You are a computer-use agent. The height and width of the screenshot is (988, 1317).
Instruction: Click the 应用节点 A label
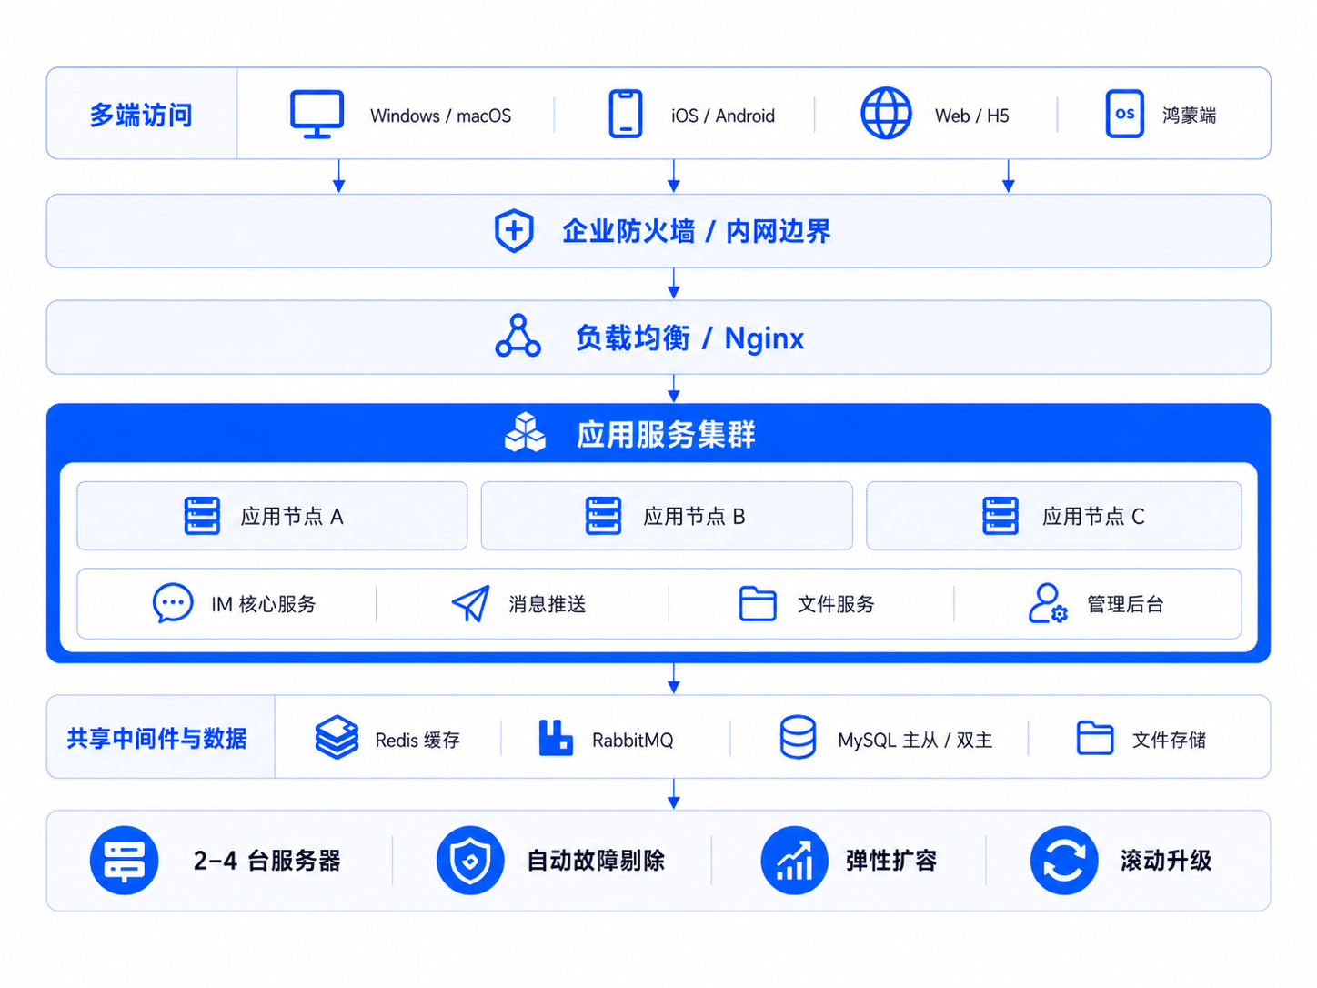coord(292,517)
